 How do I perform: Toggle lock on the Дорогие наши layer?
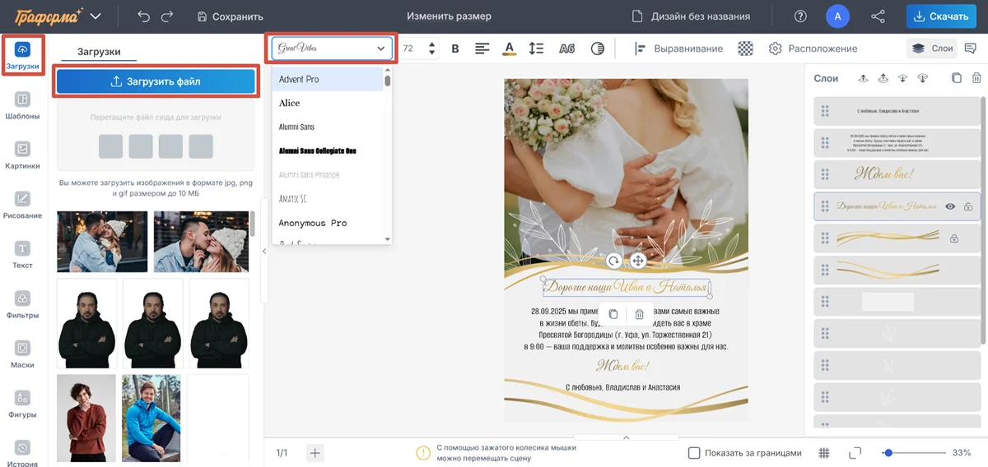click(968, 206)
